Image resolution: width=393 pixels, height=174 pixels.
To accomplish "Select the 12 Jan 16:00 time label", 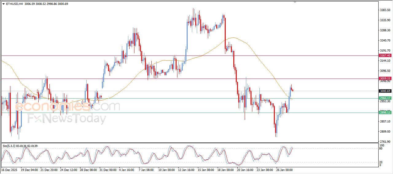I will point(186,170).
